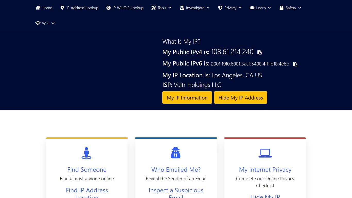The width and height of the screenshot is (352, 198).
Task: Click the graduation cap icon next to Learn
Action: [252, 8]
